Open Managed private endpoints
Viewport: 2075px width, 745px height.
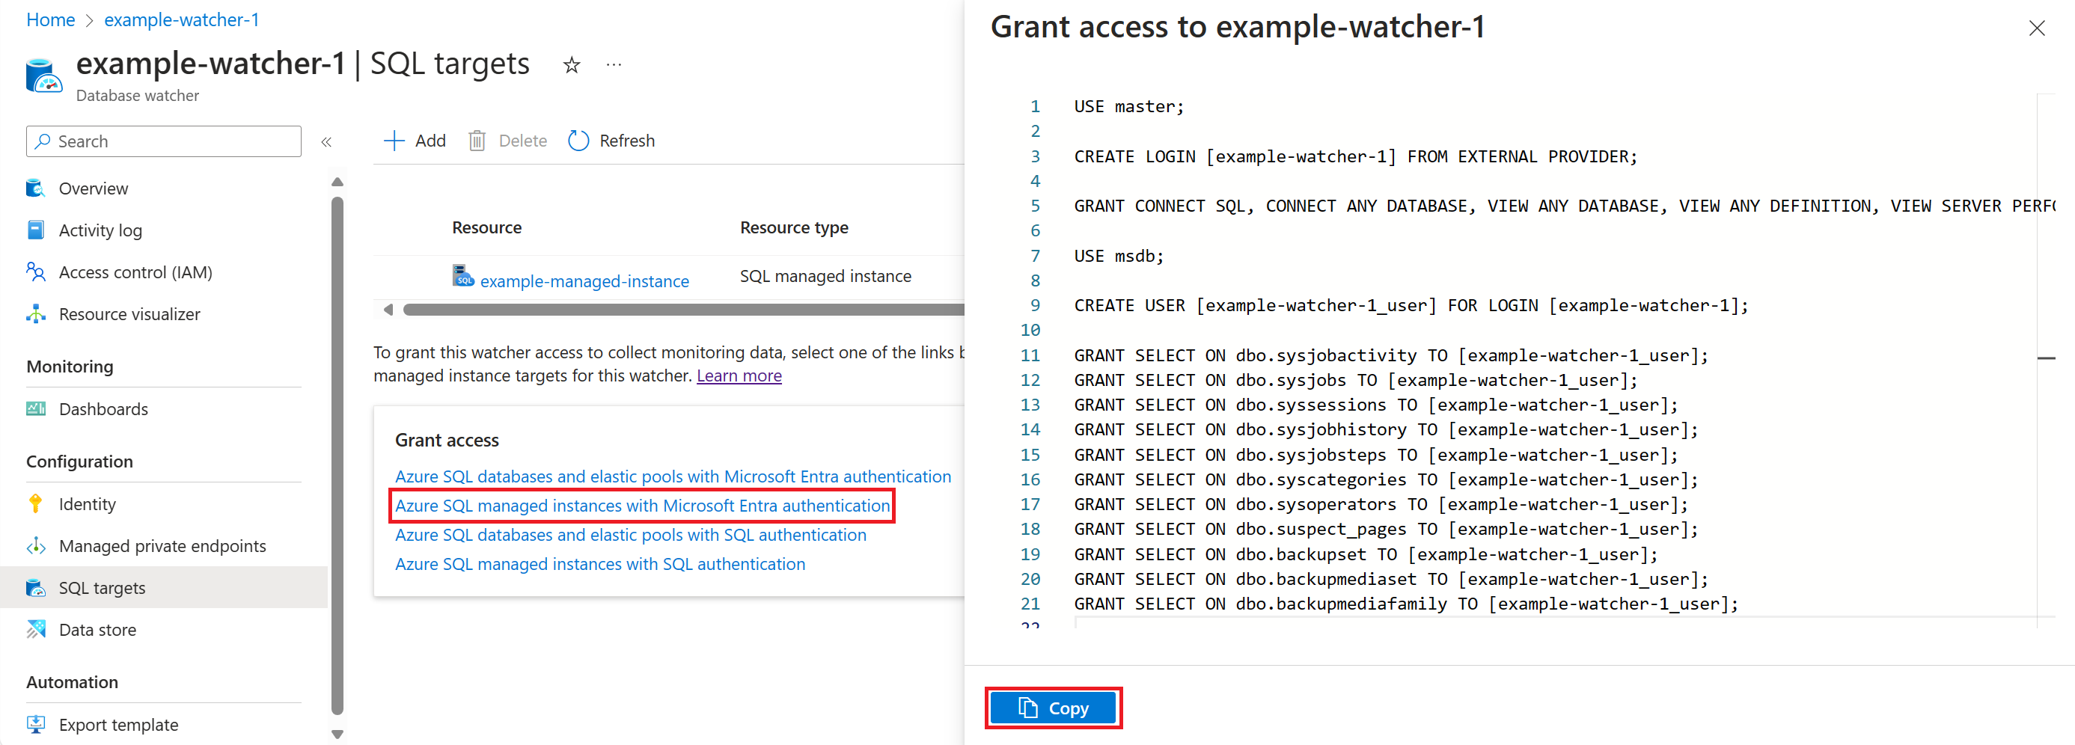point(162,545)
